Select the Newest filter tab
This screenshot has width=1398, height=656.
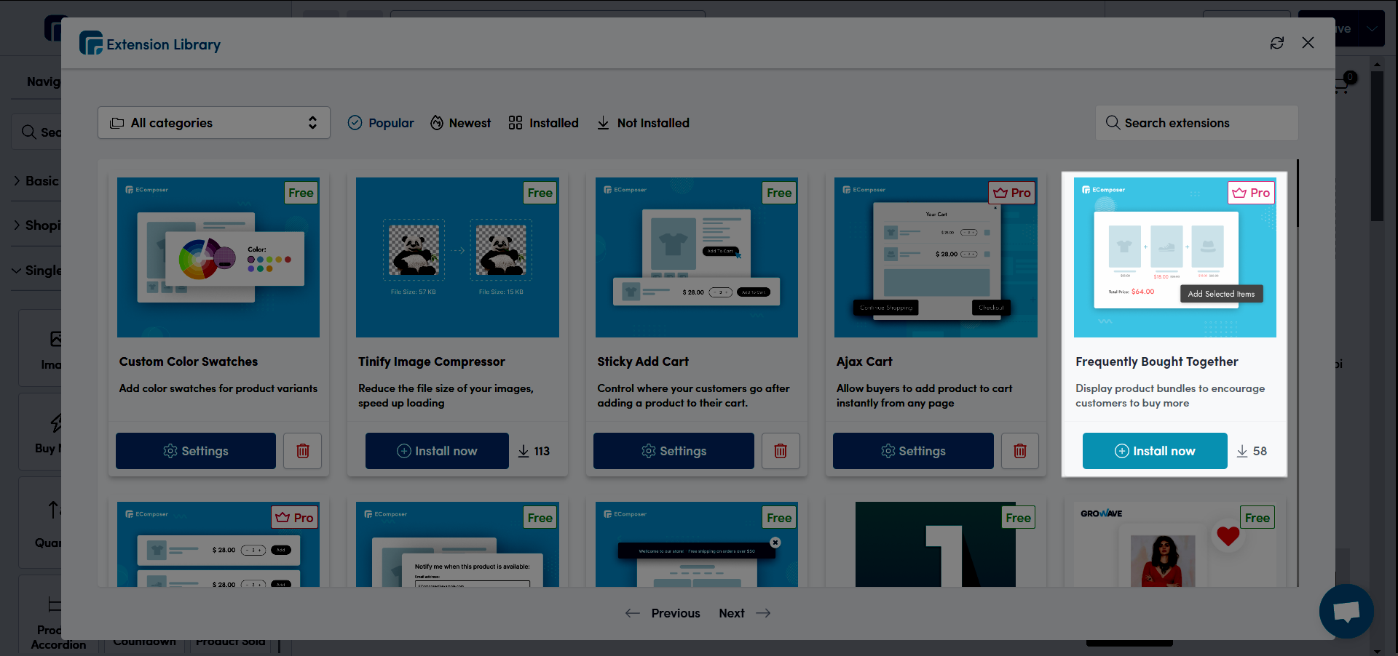(460, 123)
